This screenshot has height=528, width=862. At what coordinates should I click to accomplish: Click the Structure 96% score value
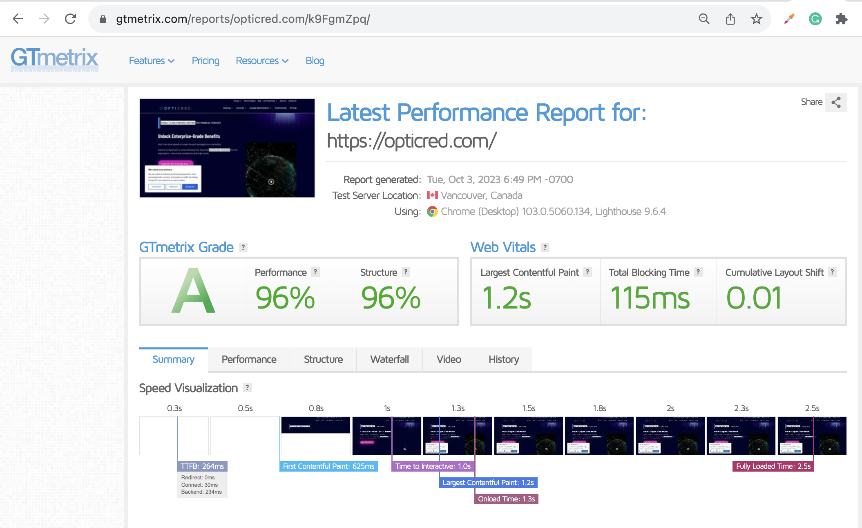(391, 298)
